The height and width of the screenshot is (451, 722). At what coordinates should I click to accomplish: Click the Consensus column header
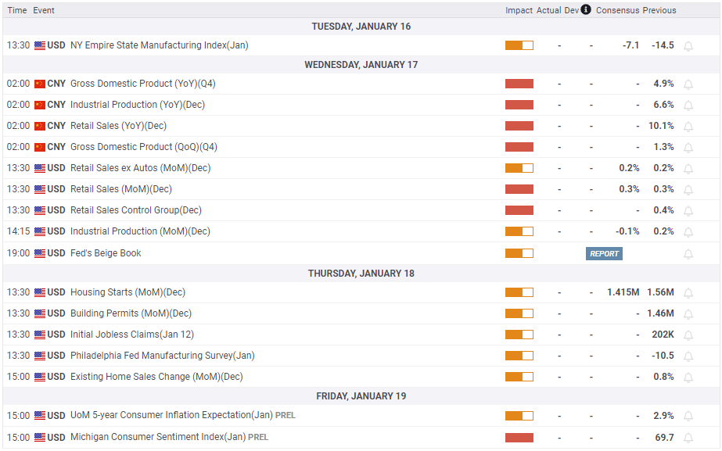tap(617, 10)
